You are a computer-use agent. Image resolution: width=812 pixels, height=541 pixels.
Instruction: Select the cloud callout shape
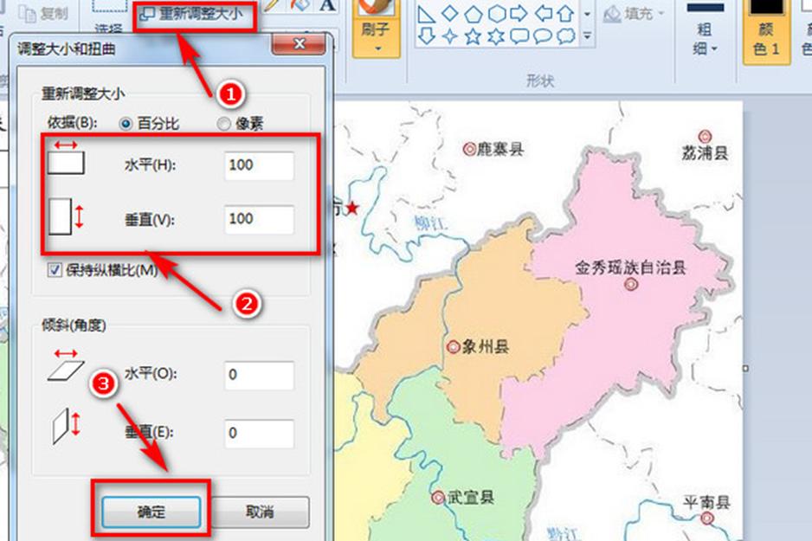565,36
